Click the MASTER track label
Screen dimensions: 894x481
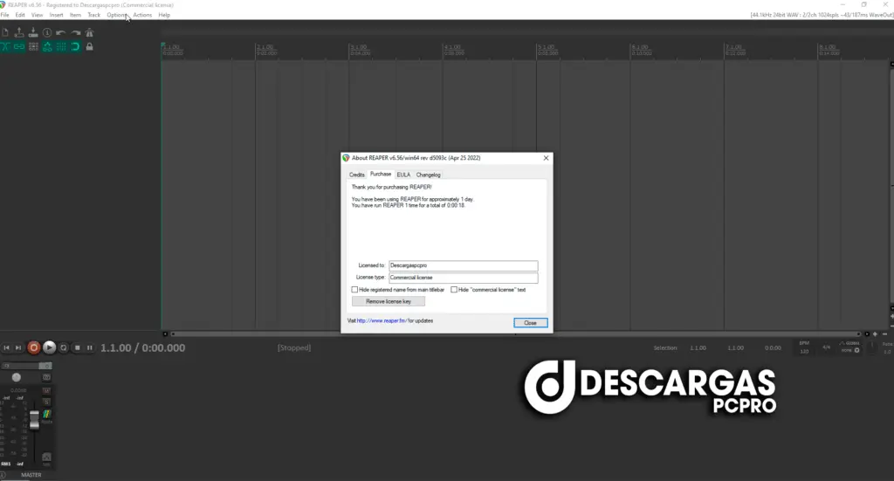(31, 475)
